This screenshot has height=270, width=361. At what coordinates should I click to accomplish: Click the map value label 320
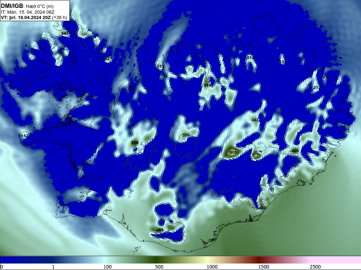click(186, 135)
